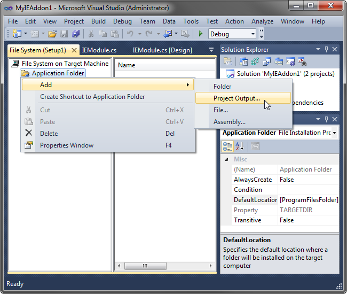Open the Navigate Backward dropdown arrow
347x294 pixels.
[x=176, y=34]
